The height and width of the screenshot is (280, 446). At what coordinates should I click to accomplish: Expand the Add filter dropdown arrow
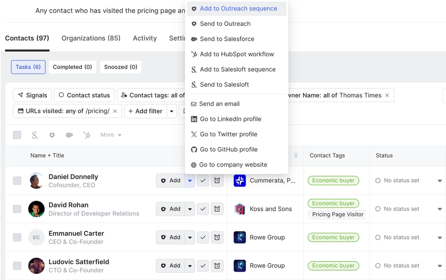pos(171,111)
